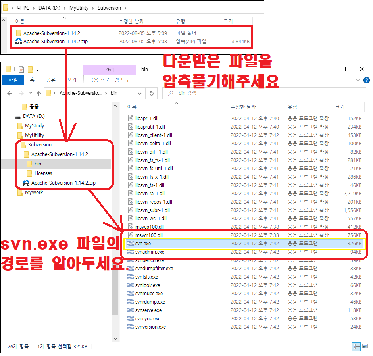Open Help with the question mark icon

(x=367, y=79)
